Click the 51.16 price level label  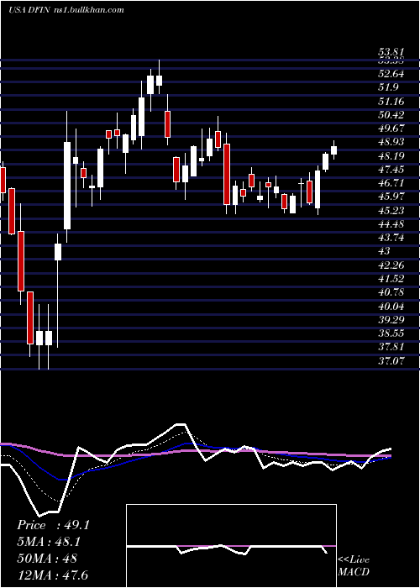[391, 102]
